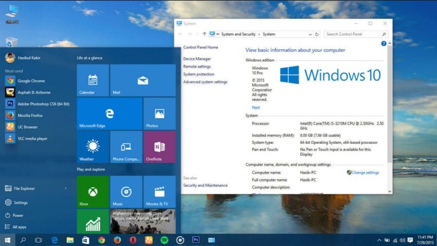Click the taskbar clock showing 11:41 PM
This screenshot has width=437, height=246.
point(426,240)
